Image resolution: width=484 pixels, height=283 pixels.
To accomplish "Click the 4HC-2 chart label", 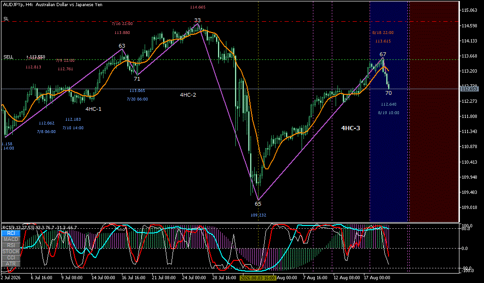I will [188, 95].
